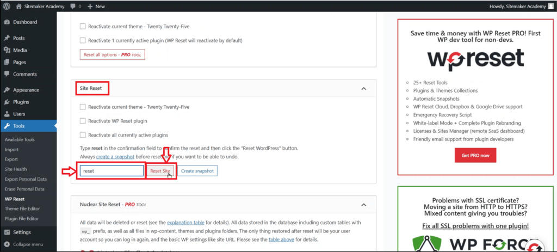Follow the explanation table link
Viewport: 557px width, 252px height.
(x=185, y=223)
